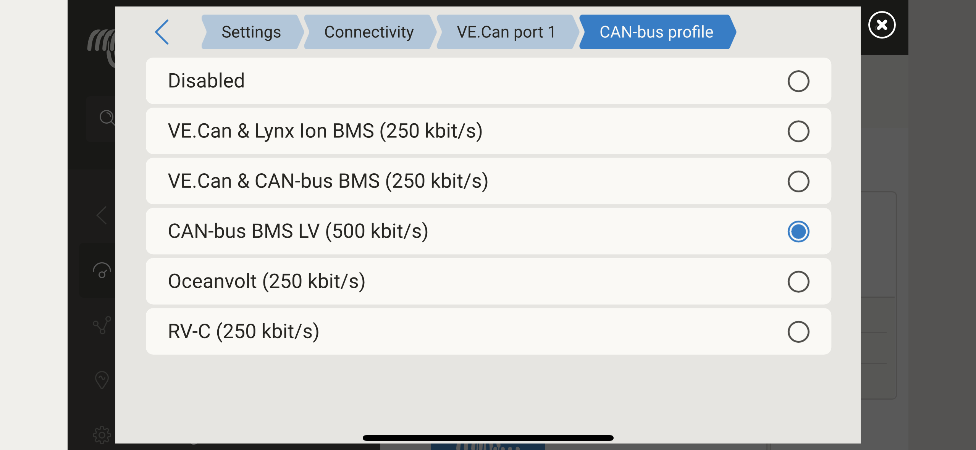The height and width of the screenshot is (450, 976).
Task: Pick the Oceanvolt (250 kbit/s) radio
Action: click(x=798, y=282)
